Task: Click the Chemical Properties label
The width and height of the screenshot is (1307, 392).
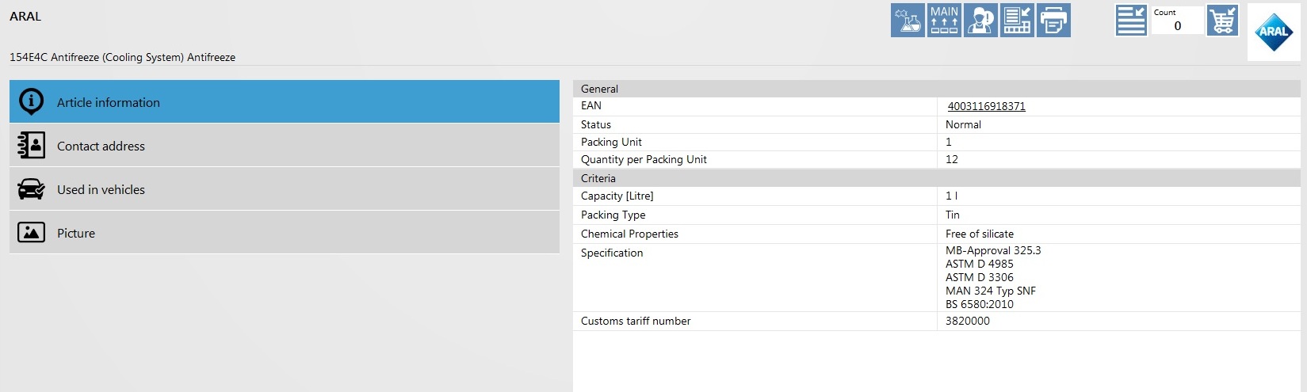Action: tap(629, 234)
